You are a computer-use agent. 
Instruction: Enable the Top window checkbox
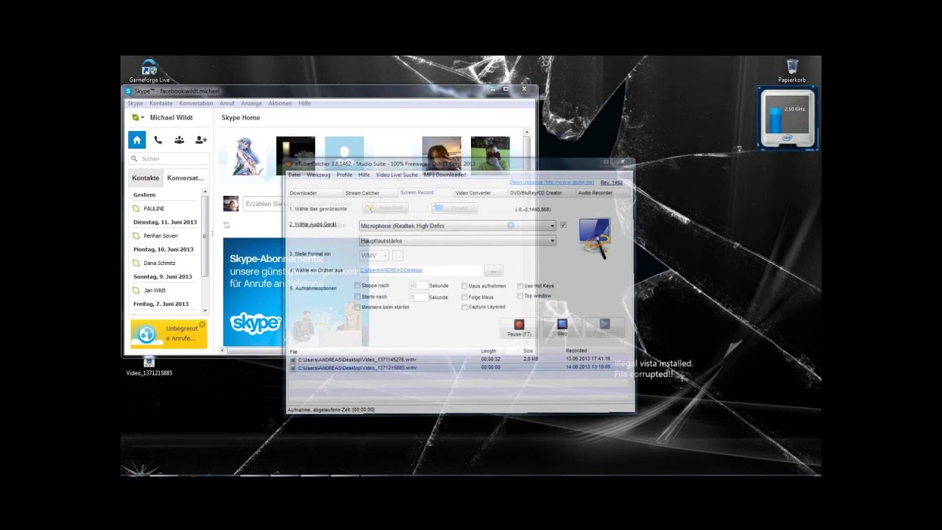pyautogui.click(x=520, y=296)
